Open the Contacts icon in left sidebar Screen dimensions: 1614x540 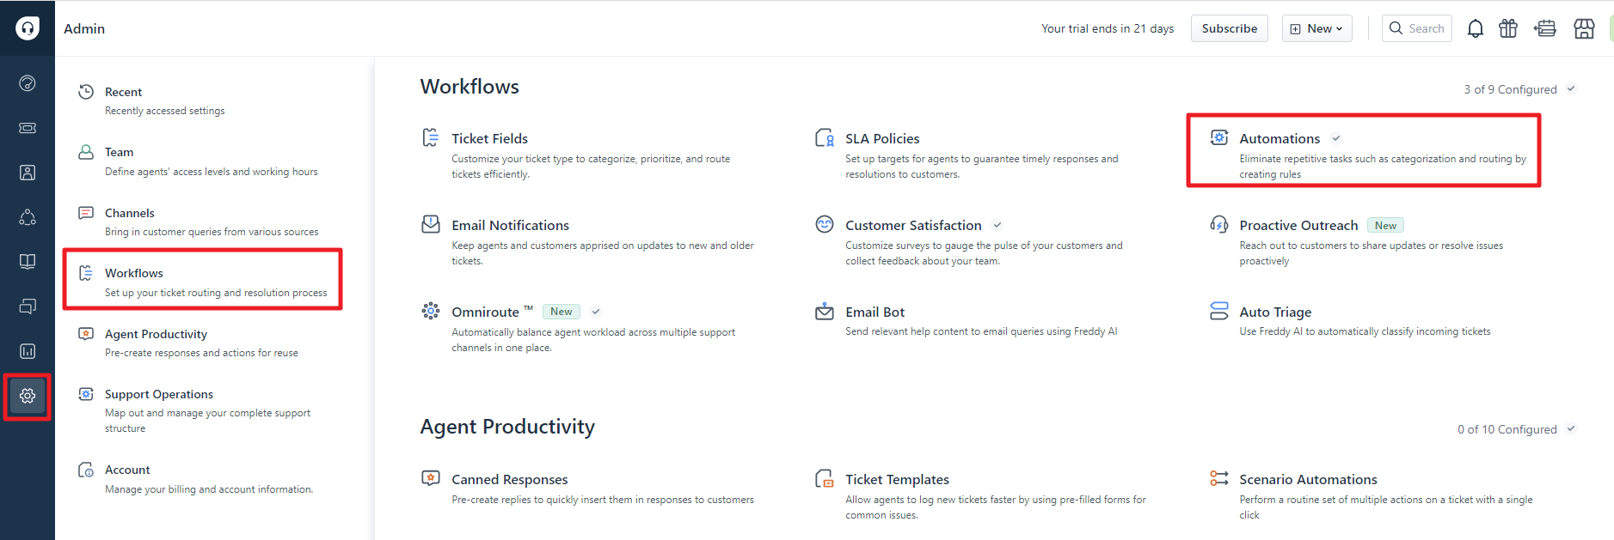[x=28, y=173]
